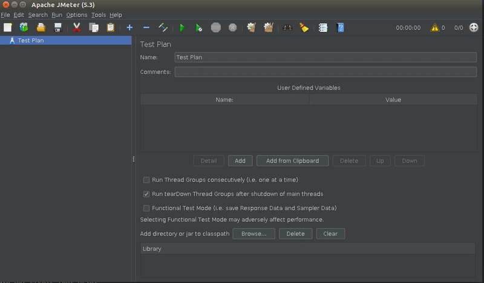The width and height of the screenshot is (484, 283).
Task: Click the Copy icon
Action: [94, 28]
